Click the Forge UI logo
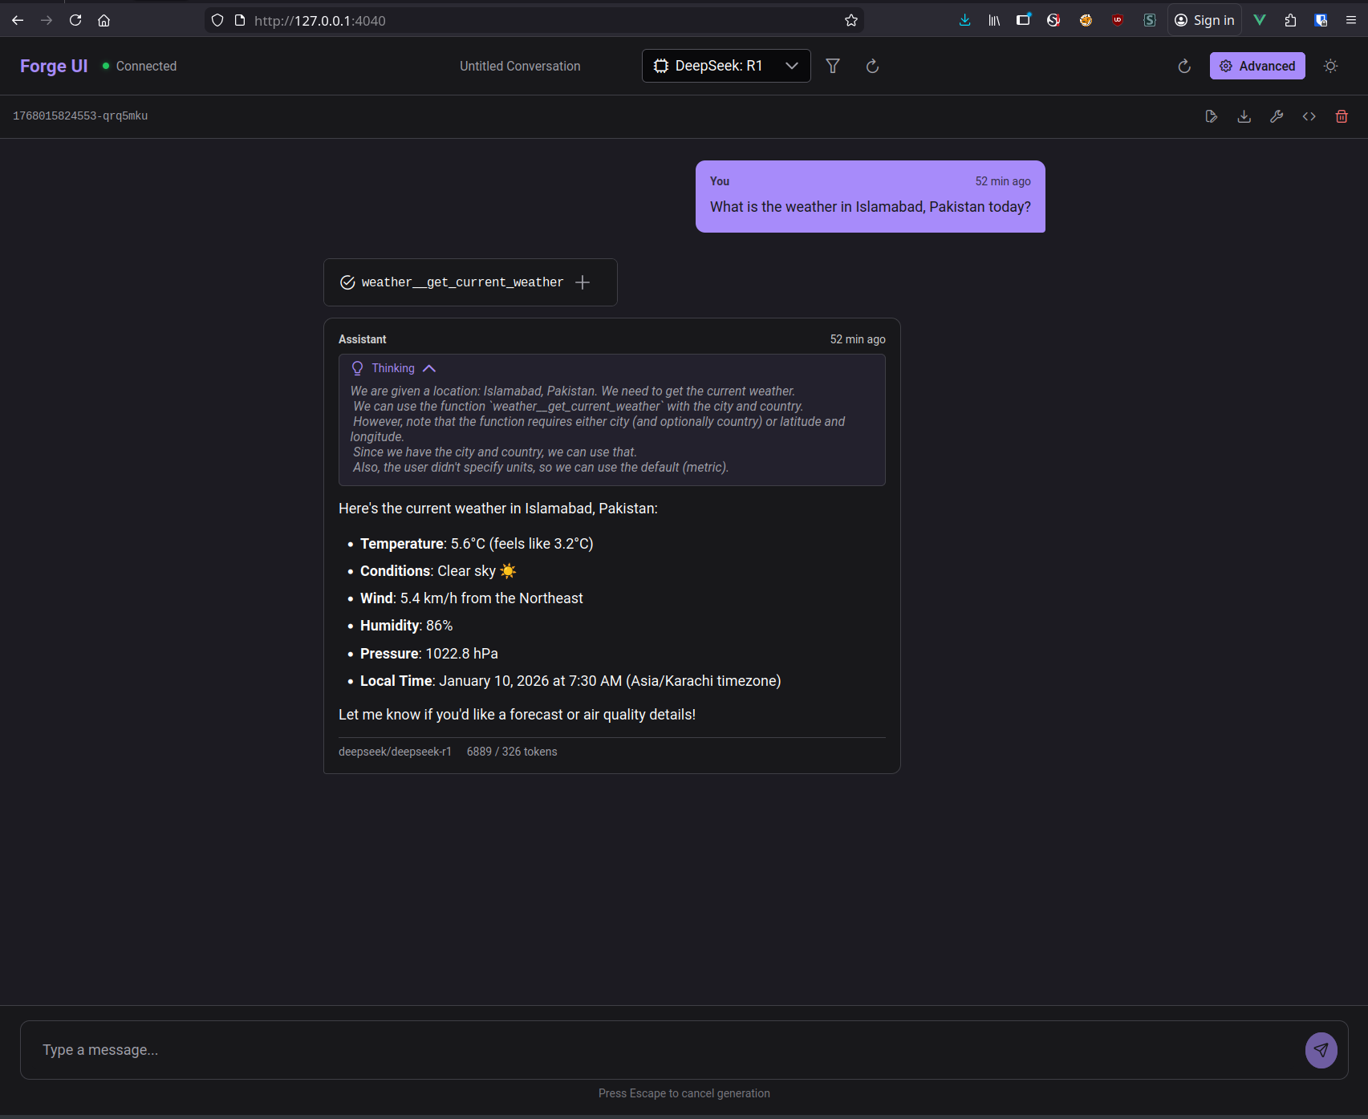The width and height of the screenshot is (1368, 1119). coord(53,66)
